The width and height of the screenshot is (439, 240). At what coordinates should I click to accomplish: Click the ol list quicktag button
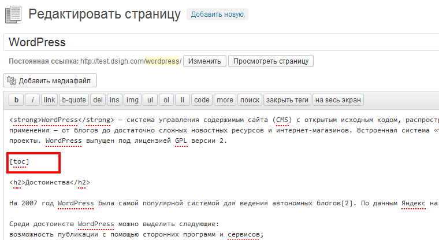click(166, 100)
